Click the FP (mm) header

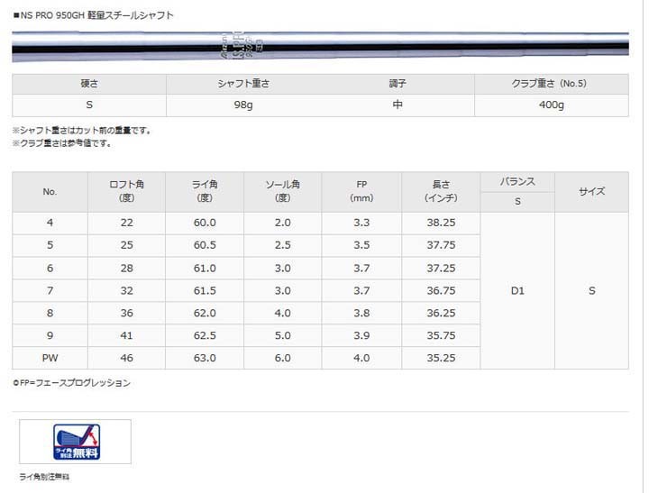(x=361, y=192)
